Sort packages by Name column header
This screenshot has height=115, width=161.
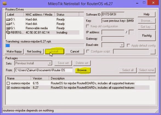pos(18,78)
